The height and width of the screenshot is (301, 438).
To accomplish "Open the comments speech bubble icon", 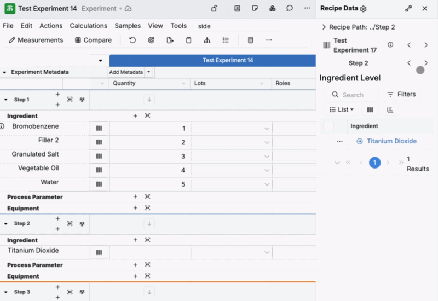I will point(290,9).
